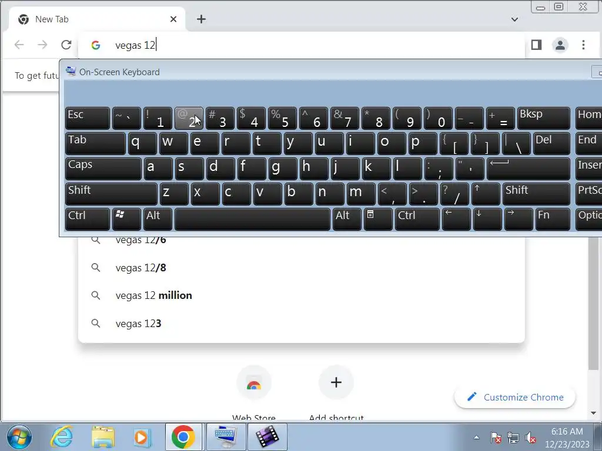The height and width of the screenshot is (451, 602).
Task: Tap the right arrow key on keyboard
Action: tap(519, 220)
